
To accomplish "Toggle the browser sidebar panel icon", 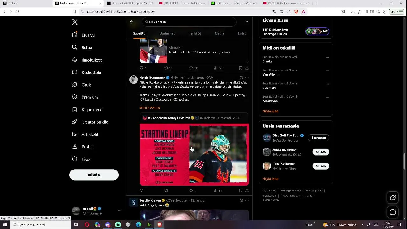I will 366,12.
